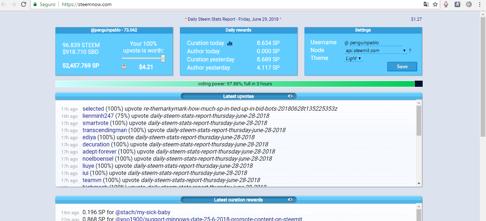Viewport: 486px width, 221px height.
Task: Click the 52,457.769 SP balance
Action: pos(81,66)
